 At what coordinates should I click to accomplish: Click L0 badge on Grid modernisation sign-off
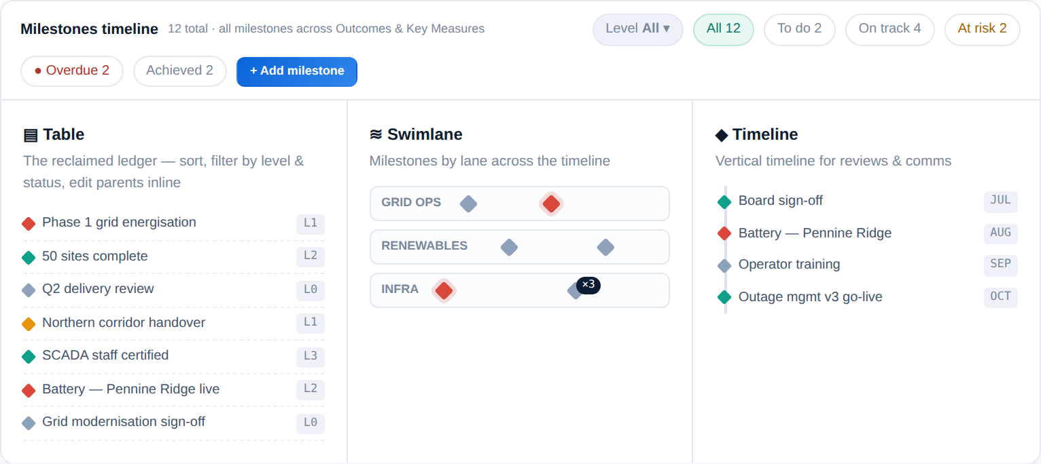[311, 423]
